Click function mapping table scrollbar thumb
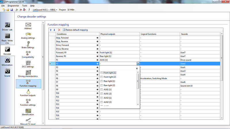The height and width of the screenshot is (129, 230). [222, 58]
